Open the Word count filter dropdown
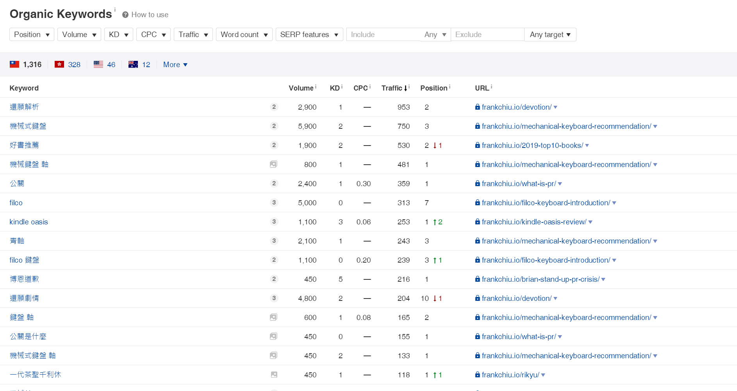This screenshot has height=391, width=737. pos(244,34)
